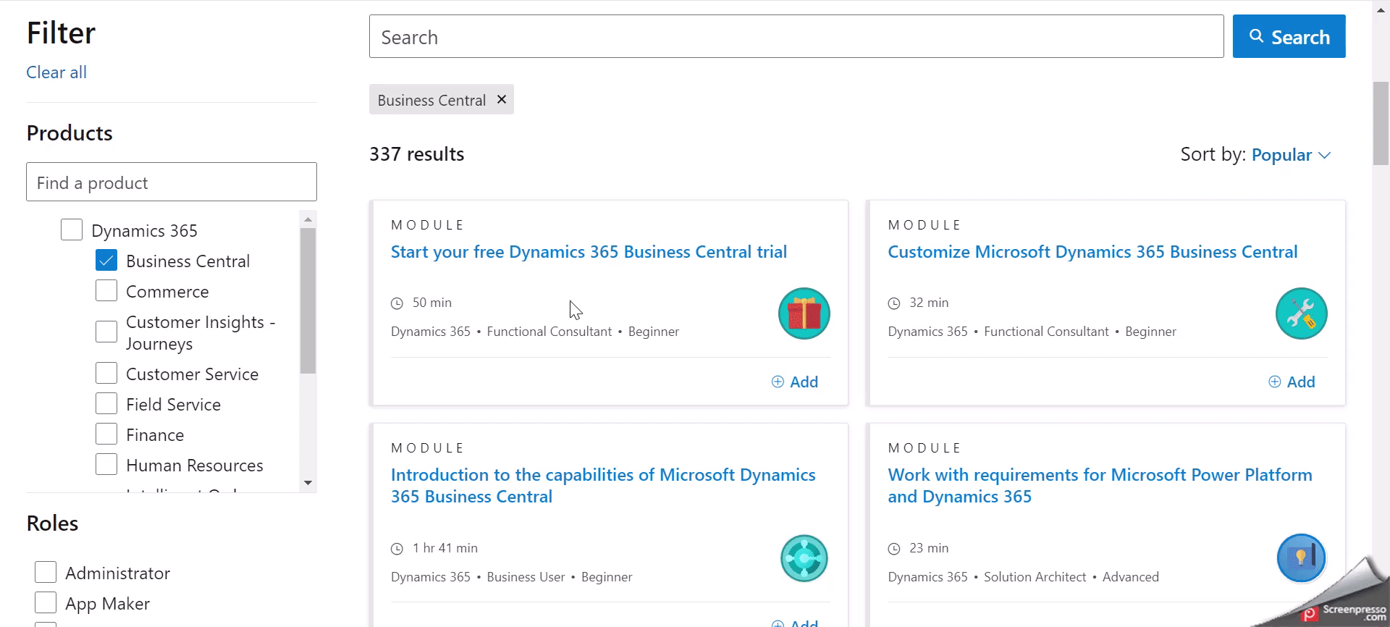The image size is (1390, 627).
Task: Focus the main Search text box
Action: tap(796, 37)
